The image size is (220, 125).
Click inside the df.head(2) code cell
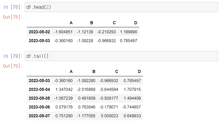(121, 7)
